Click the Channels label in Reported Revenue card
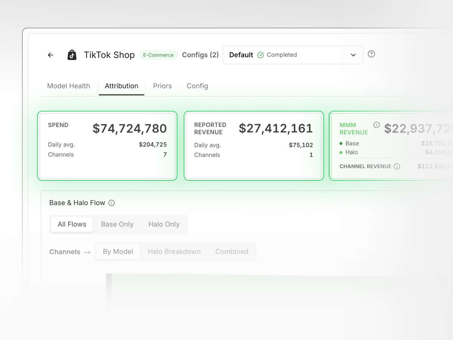Viewport: 453px width, 340px height. pos(207,155)
